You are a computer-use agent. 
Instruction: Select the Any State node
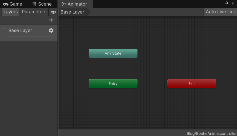click(113, 53)
